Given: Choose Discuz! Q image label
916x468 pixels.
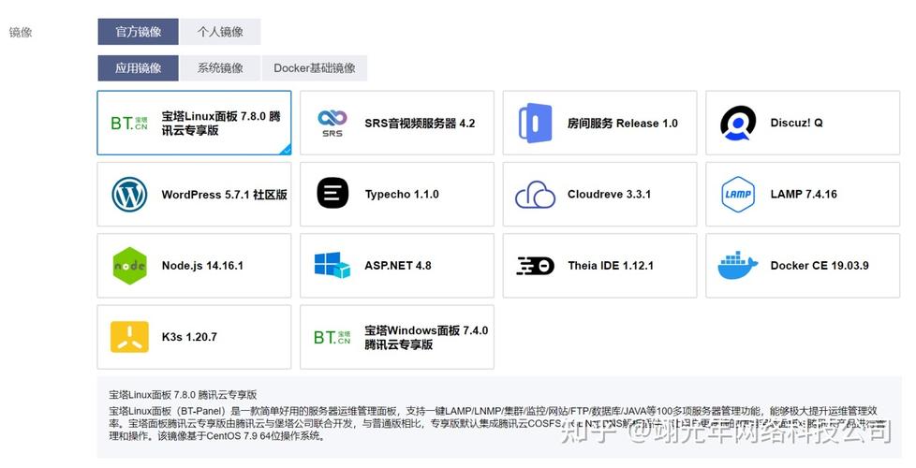Looking at the screenshot, I should click(x=796, y=123).
